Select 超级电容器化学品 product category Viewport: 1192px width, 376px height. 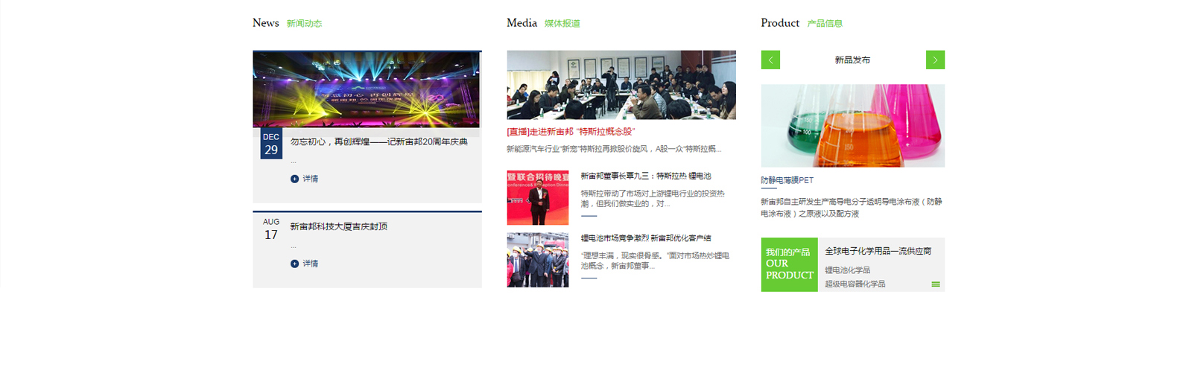click(x=855, y=284)
